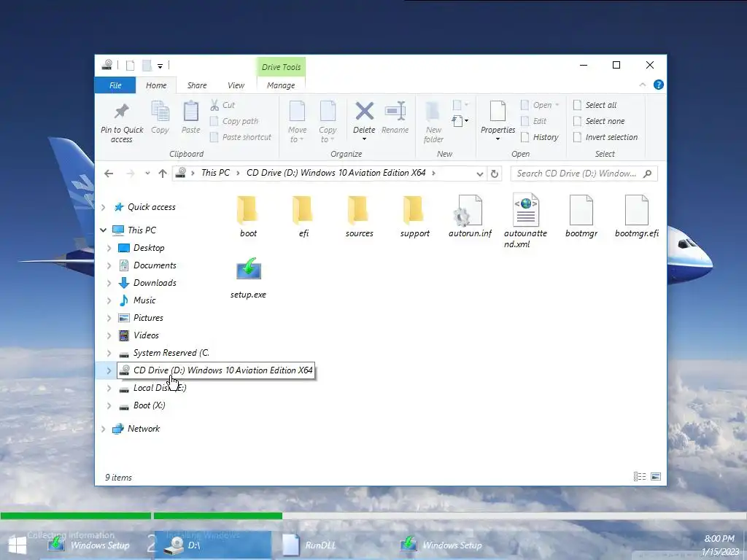Switch to large icons view layout
Image resolution: width=747 pixels, height=560 pixels.
(x=656, y=477)
